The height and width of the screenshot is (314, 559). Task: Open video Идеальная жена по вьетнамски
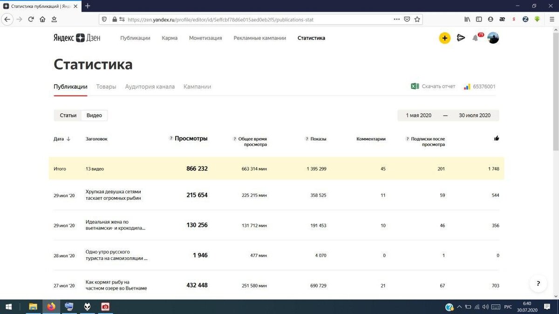point(116,225)
